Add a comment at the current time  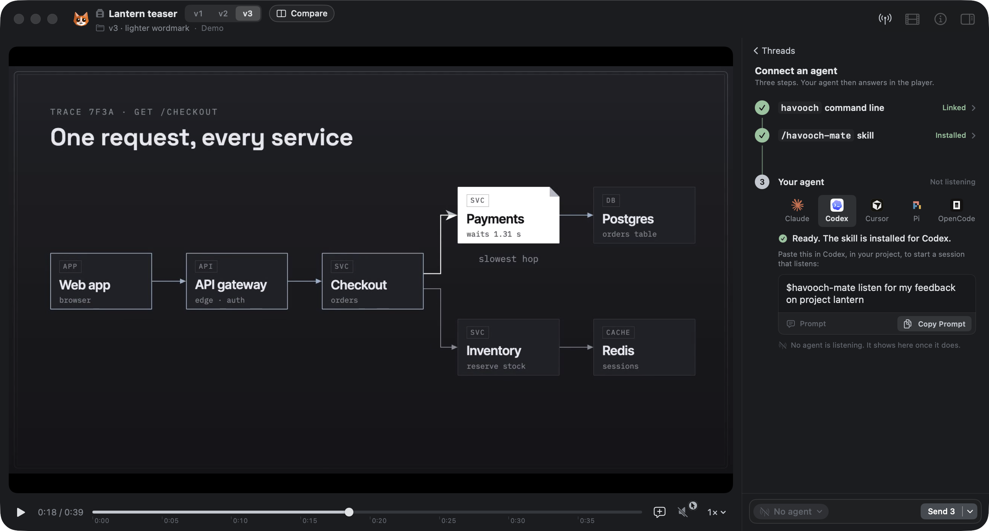point(659,512)
